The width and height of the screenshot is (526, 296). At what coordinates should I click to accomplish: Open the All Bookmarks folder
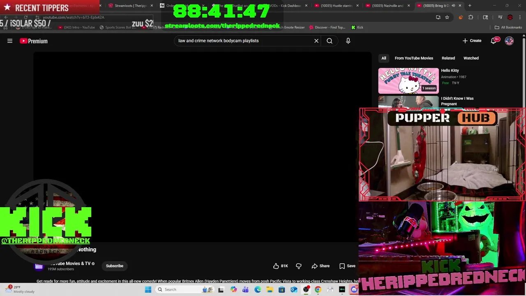pos(508,27)
